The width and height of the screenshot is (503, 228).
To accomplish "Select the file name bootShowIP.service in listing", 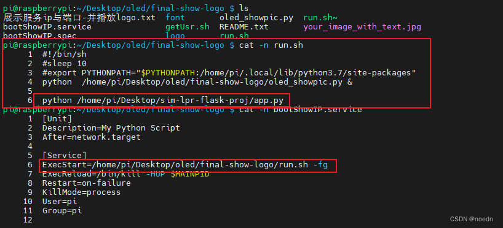I will (x=47, y=27).
